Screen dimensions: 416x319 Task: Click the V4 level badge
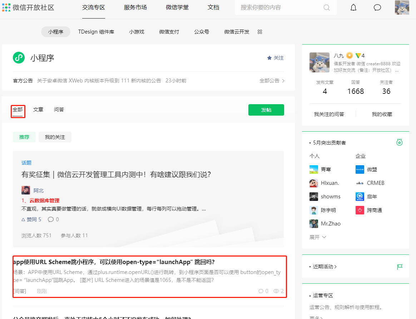click(x=360, y=56)
